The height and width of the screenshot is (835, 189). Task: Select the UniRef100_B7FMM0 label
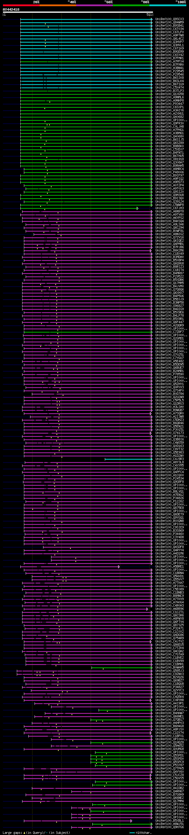(x=170, y=65)
